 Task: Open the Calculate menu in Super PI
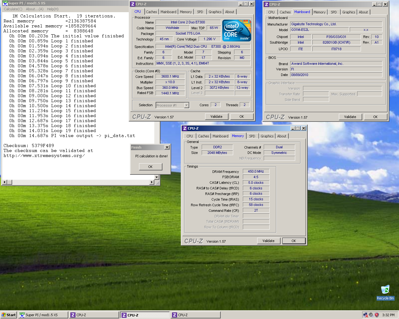click(x=13, y=9)
